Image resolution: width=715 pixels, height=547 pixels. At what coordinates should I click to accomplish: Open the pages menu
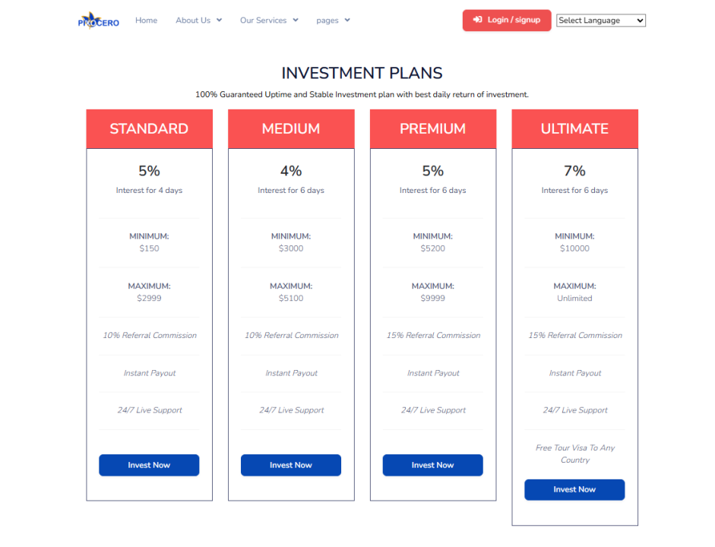327,21
